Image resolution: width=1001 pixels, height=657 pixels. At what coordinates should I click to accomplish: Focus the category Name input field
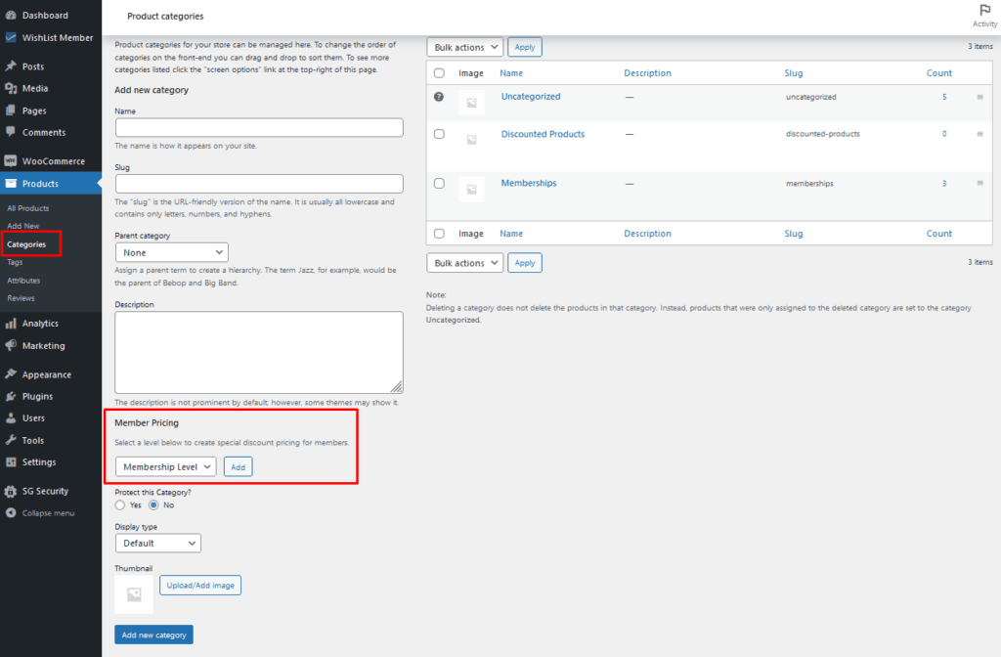(x=259, y=128)
